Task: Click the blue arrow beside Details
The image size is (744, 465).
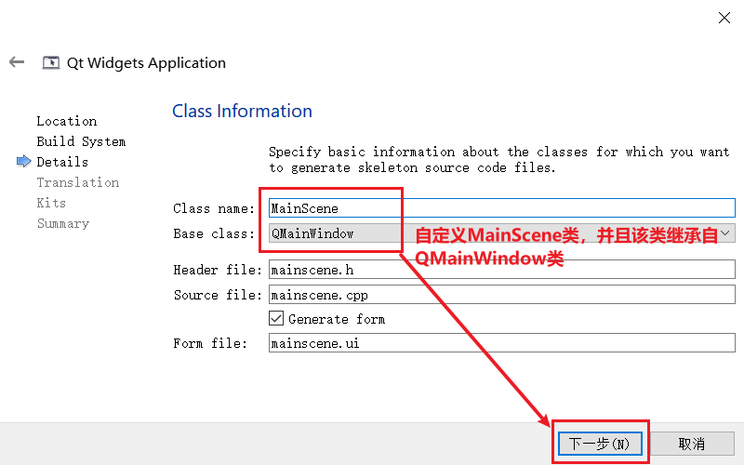Action: tap(23, 162)
